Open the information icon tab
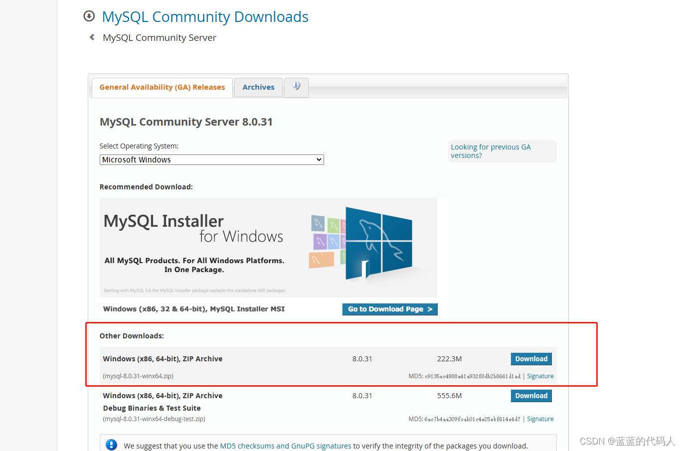The height and width of the screenshot is (451, 683). (x=296, y=87)
